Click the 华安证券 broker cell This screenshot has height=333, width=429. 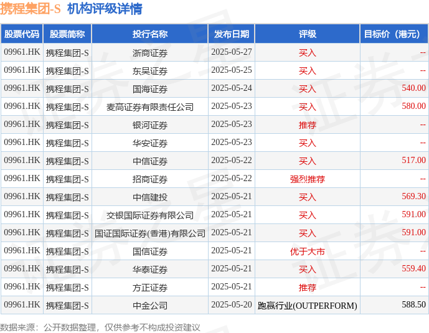click(x=150, y=143)
